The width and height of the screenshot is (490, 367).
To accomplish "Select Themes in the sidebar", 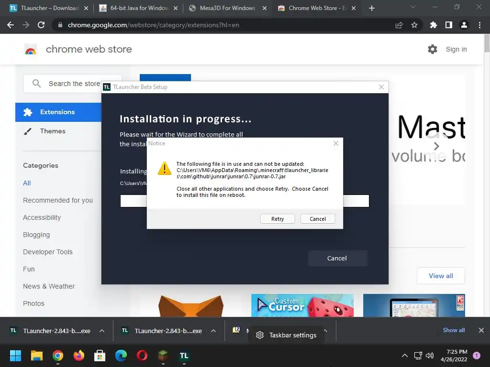I will click(53, 131).
